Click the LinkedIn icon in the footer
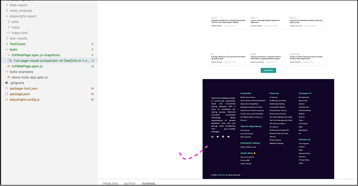 [212, 137]
